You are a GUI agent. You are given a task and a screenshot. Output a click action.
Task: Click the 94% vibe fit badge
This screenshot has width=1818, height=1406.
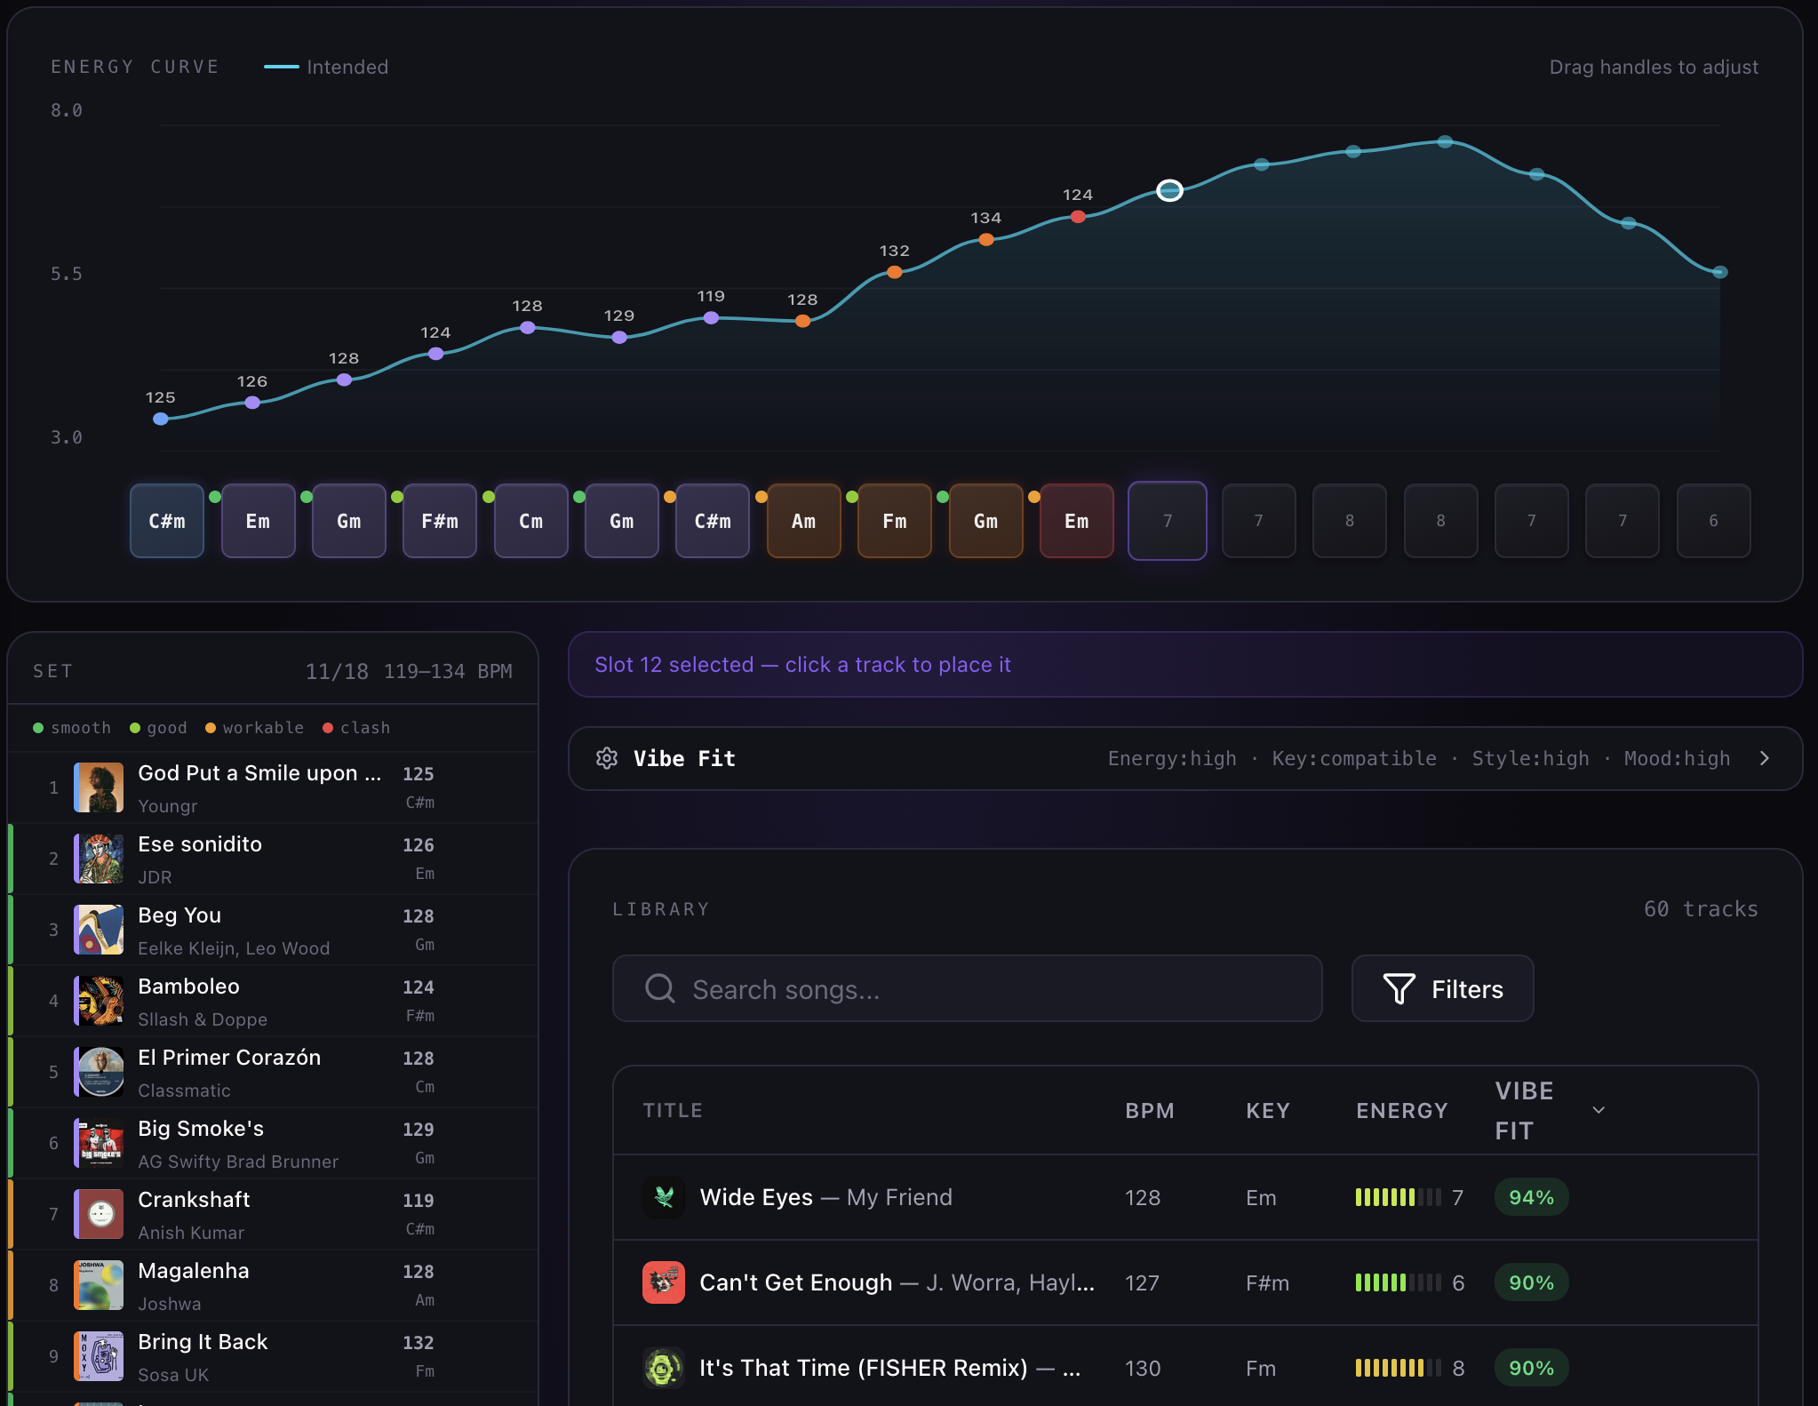pyautogui.click(x=1531, y=1197)
